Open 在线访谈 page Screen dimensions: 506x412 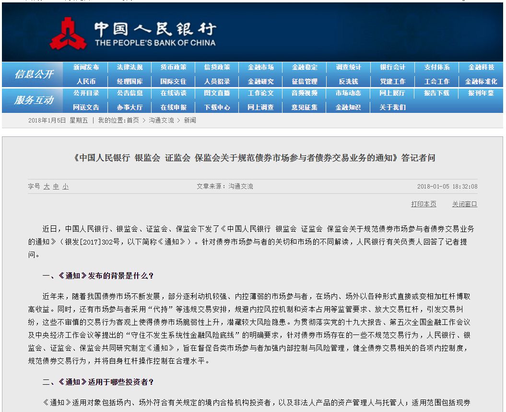coord(174,93)
